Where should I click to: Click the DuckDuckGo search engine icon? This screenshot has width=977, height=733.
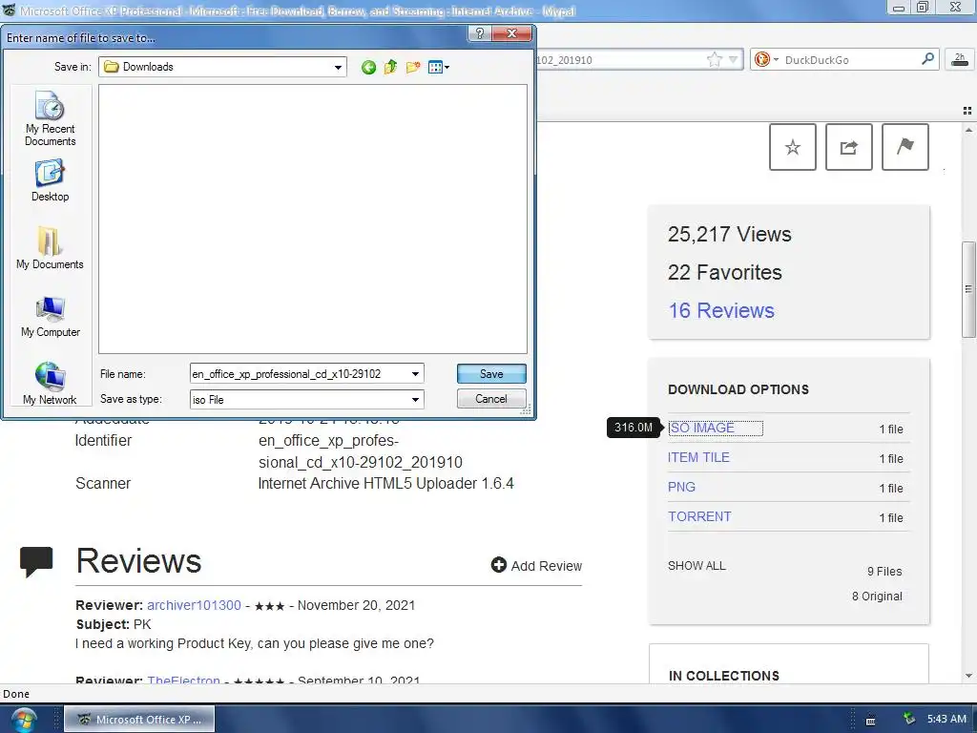tap(761, 60)
